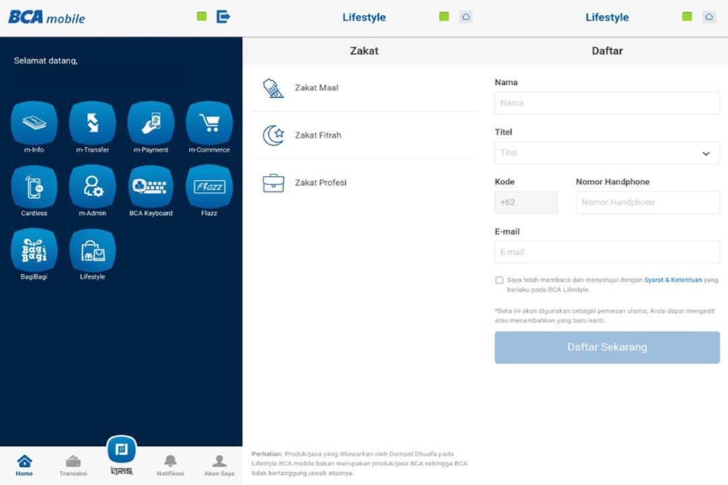This screenshot has height=485, width=728.
Task: Open the Cardless icon
Action: (34, 187)
